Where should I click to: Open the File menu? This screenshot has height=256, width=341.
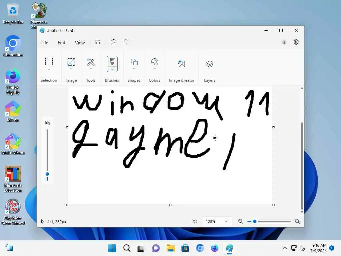pos(45,43)
